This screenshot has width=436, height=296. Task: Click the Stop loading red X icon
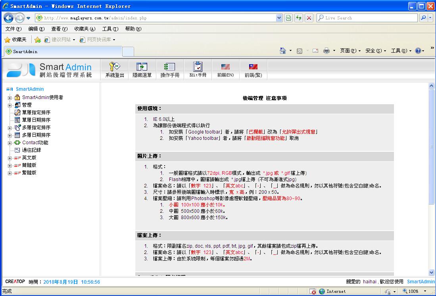click(309, 18)
